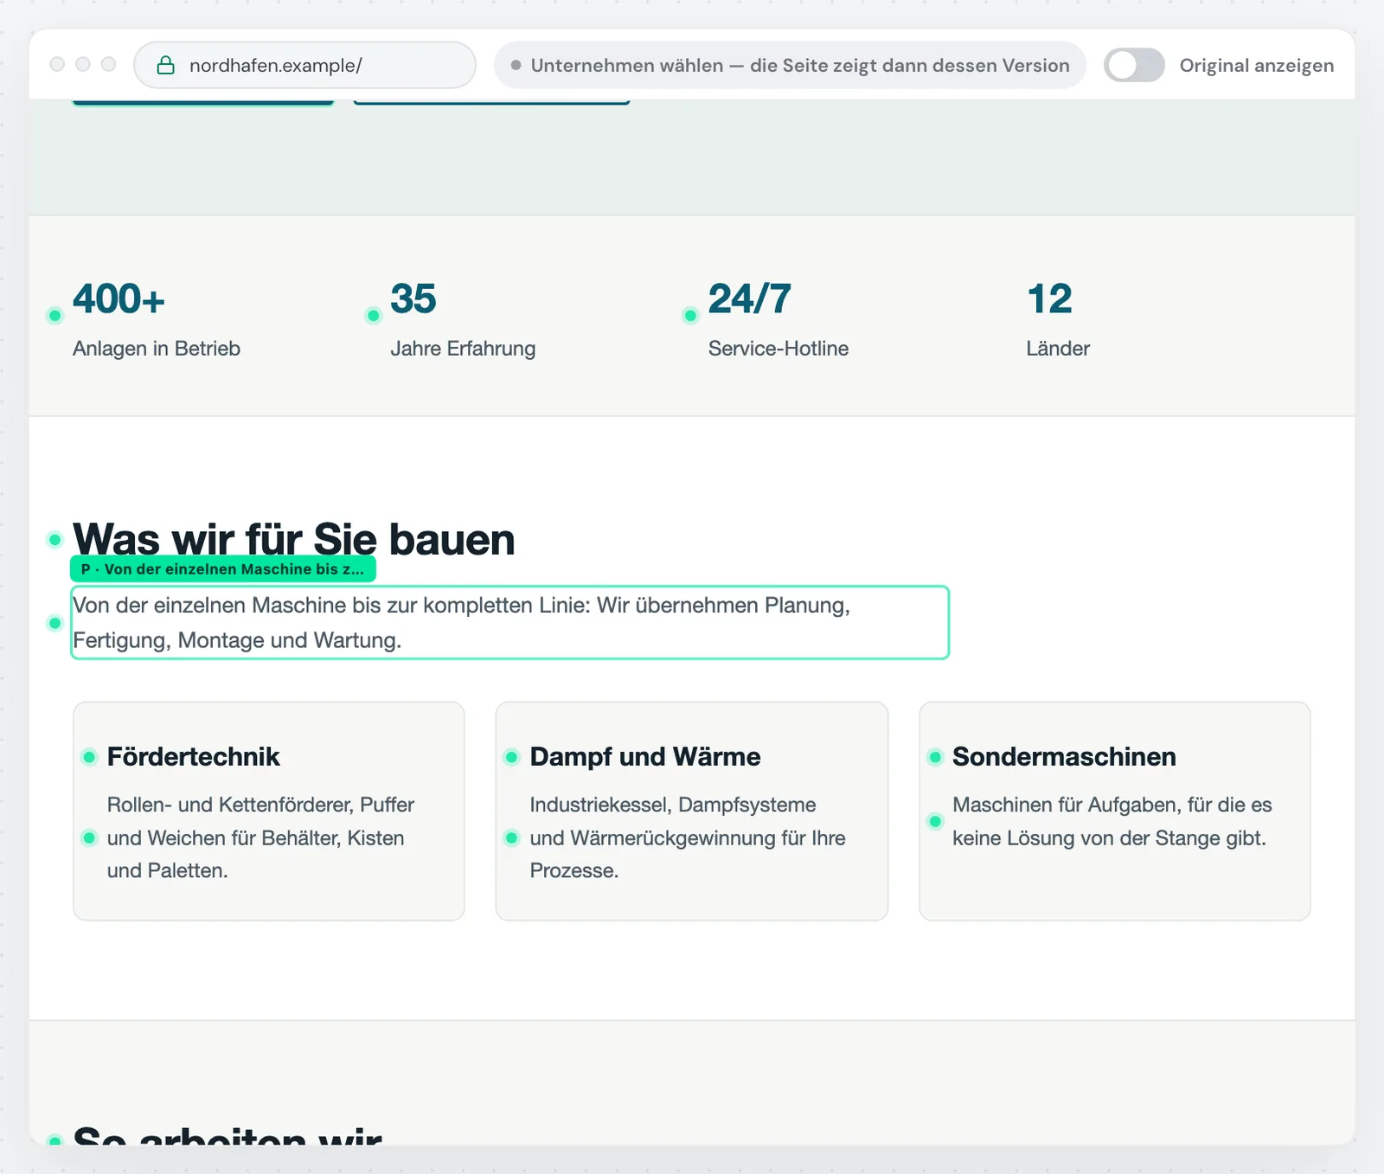Click the Länder label
The width and height of the screenshot is (1384, 1174).
(1058, 349)
